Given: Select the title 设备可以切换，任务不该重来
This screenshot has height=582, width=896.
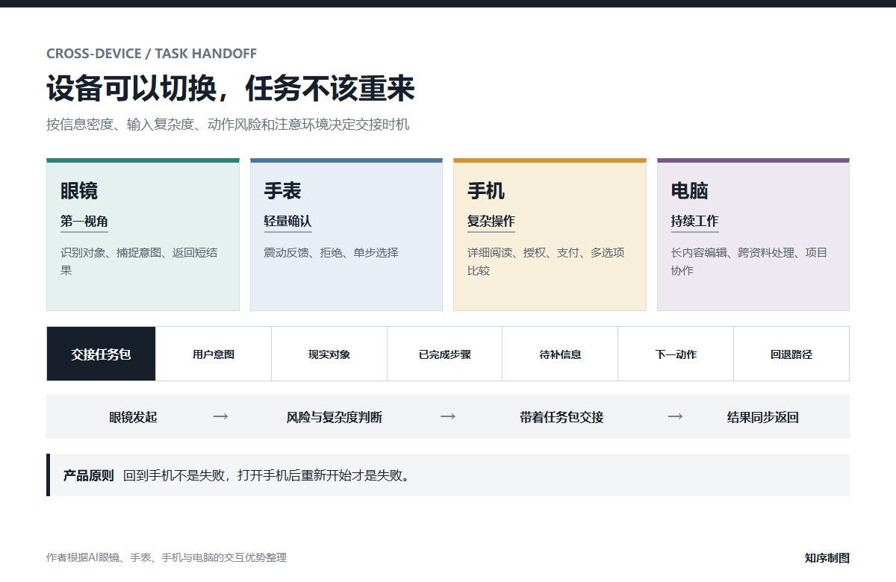Looking at the screenshot, I should tap(231, 88).
